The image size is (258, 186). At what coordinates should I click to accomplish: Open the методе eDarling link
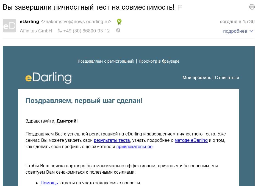(191, 140)
